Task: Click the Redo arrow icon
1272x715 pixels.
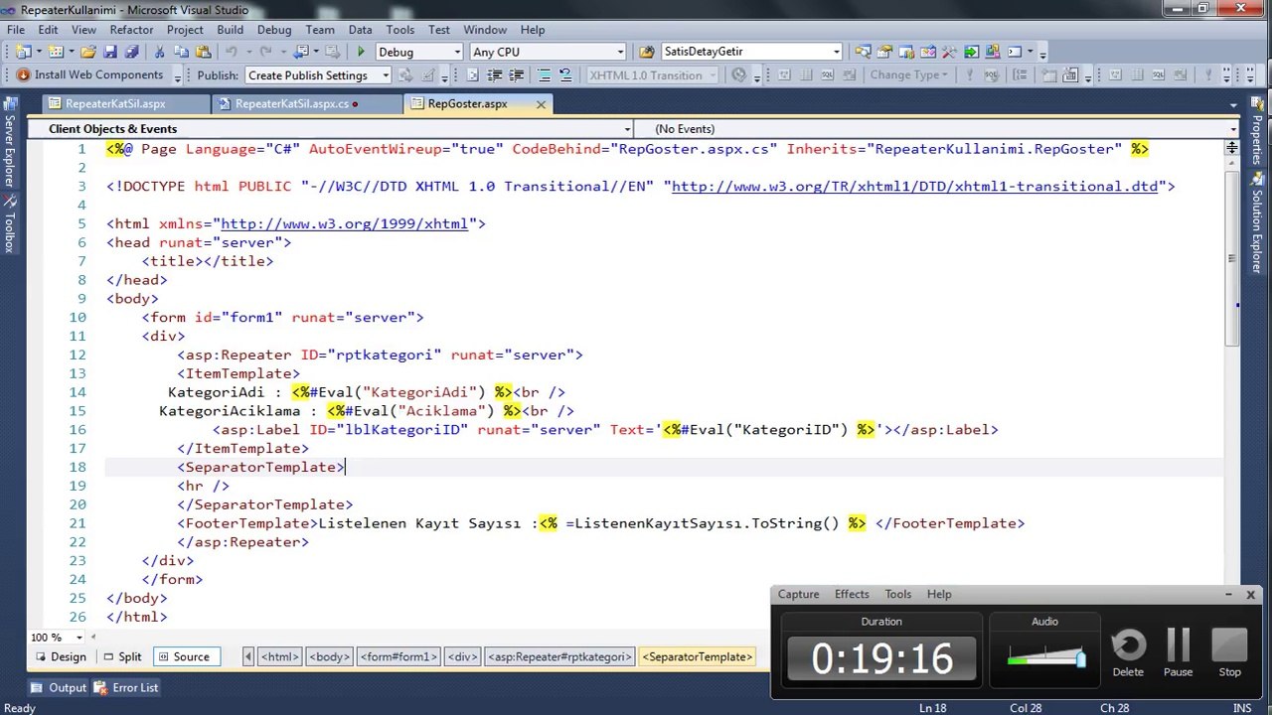Action: click(x=266, y=52)
